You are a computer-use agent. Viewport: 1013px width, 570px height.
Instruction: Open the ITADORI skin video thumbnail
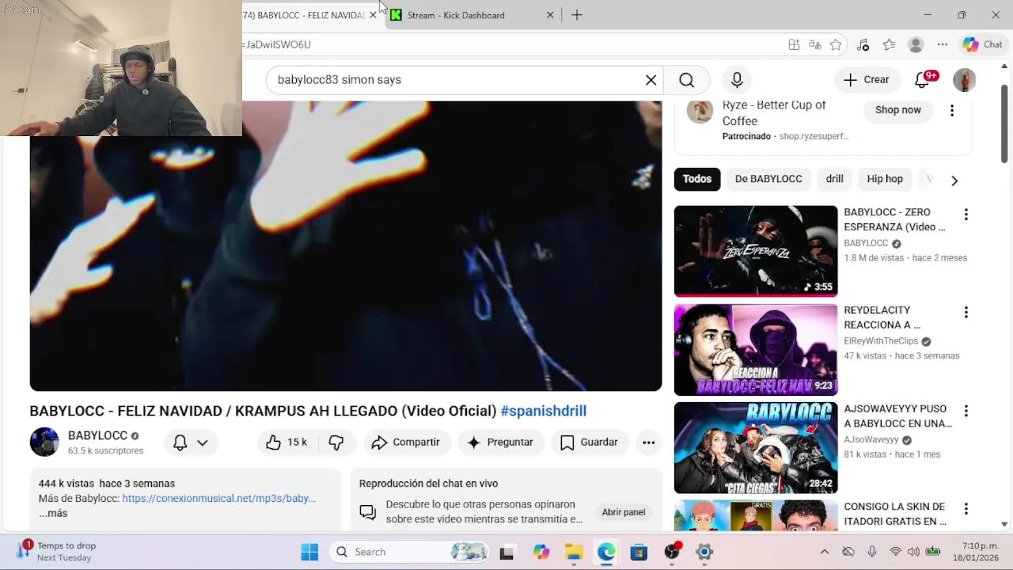coord(756,515)
